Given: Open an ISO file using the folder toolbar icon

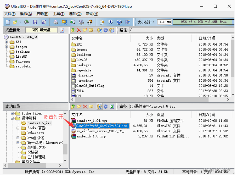Looking at the screenshot, I should click(x=15, y=22).
